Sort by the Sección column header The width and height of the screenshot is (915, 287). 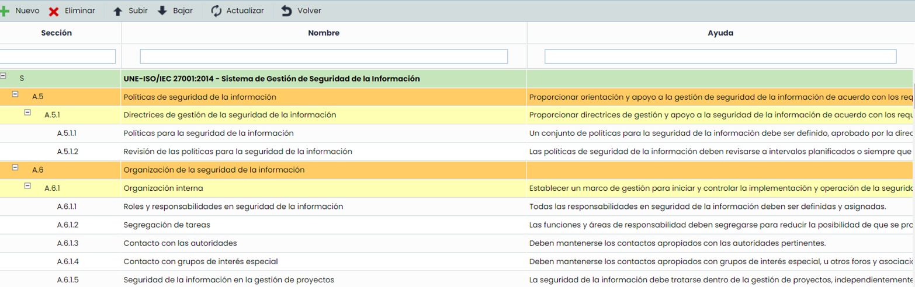tap(57, 33)
